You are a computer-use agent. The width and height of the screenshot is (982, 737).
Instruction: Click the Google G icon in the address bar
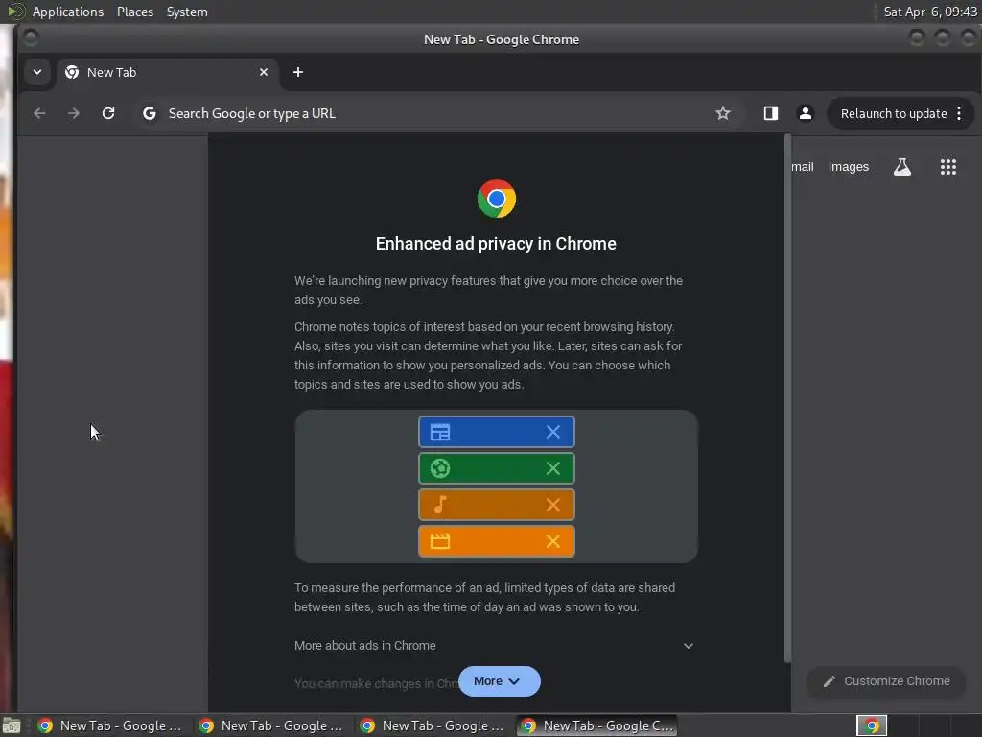tap(149, 113)
